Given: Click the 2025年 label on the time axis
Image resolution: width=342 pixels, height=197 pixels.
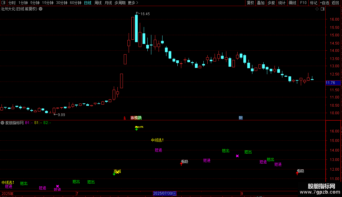Looking at the screenshot, I should pyautogui.click(x=8, y=193).
